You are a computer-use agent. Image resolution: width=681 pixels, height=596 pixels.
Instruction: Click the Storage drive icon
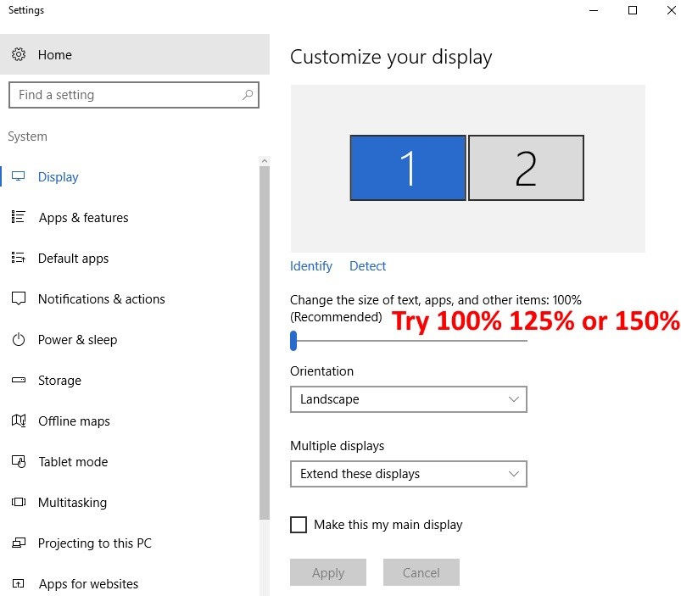[19, 381]
